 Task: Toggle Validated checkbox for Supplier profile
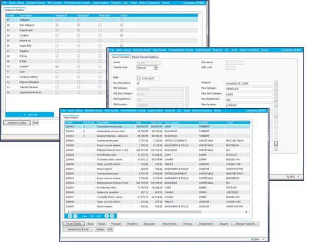(x=78, y=51)
